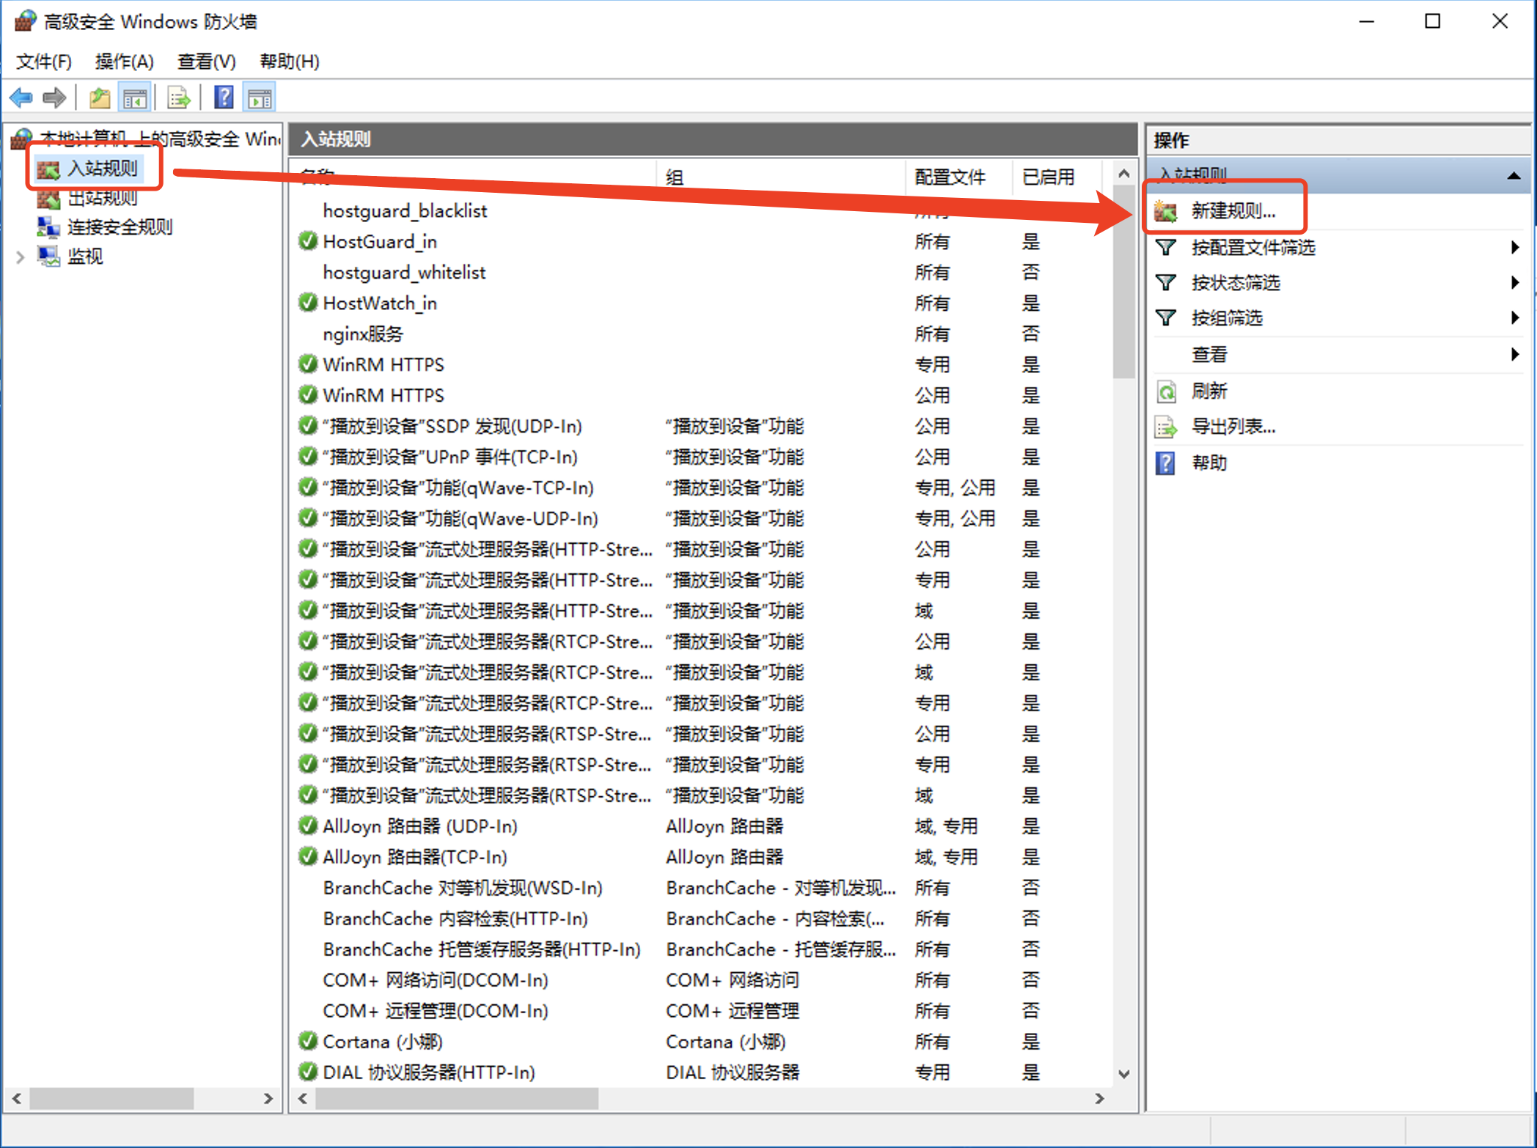Click the funnel icon beside 按状态筛选
This screenshot has height=1148, width=1537.
[1166, 283]
